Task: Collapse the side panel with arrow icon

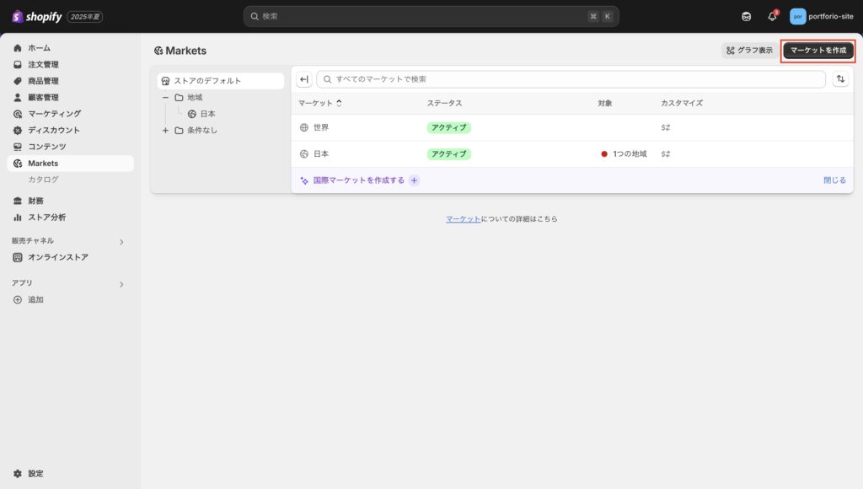Action: (x=304, y=79)
